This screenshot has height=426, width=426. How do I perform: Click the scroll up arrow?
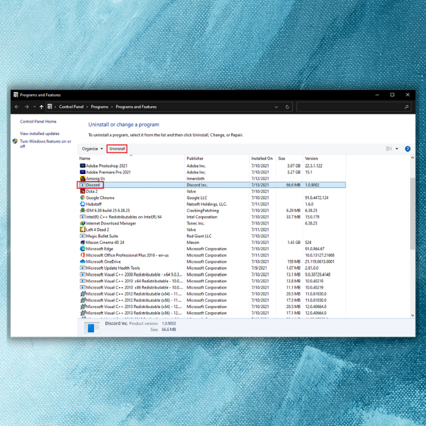(x=413, y=158)
